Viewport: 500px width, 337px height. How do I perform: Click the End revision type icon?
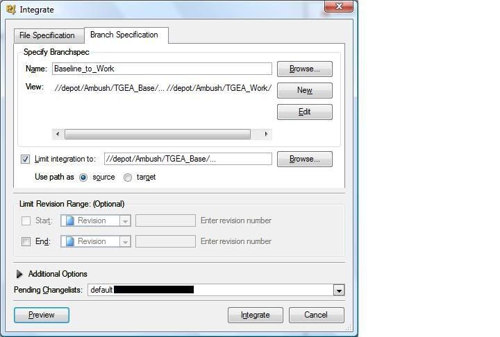(x=70, y=241)
